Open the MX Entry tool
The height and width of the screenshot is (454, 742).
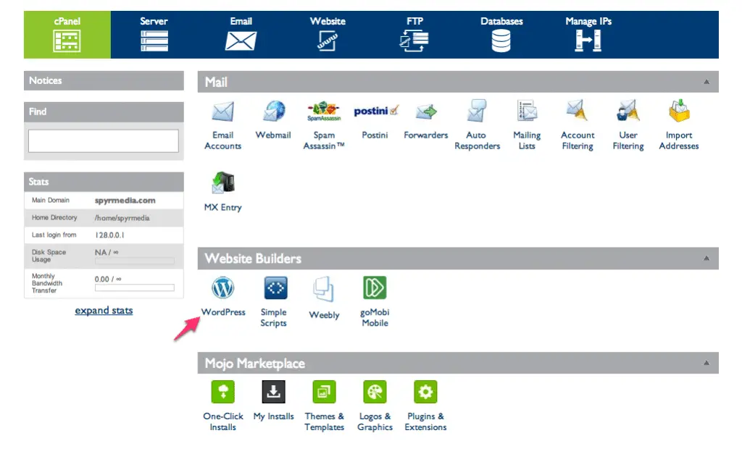coord(223,182)
